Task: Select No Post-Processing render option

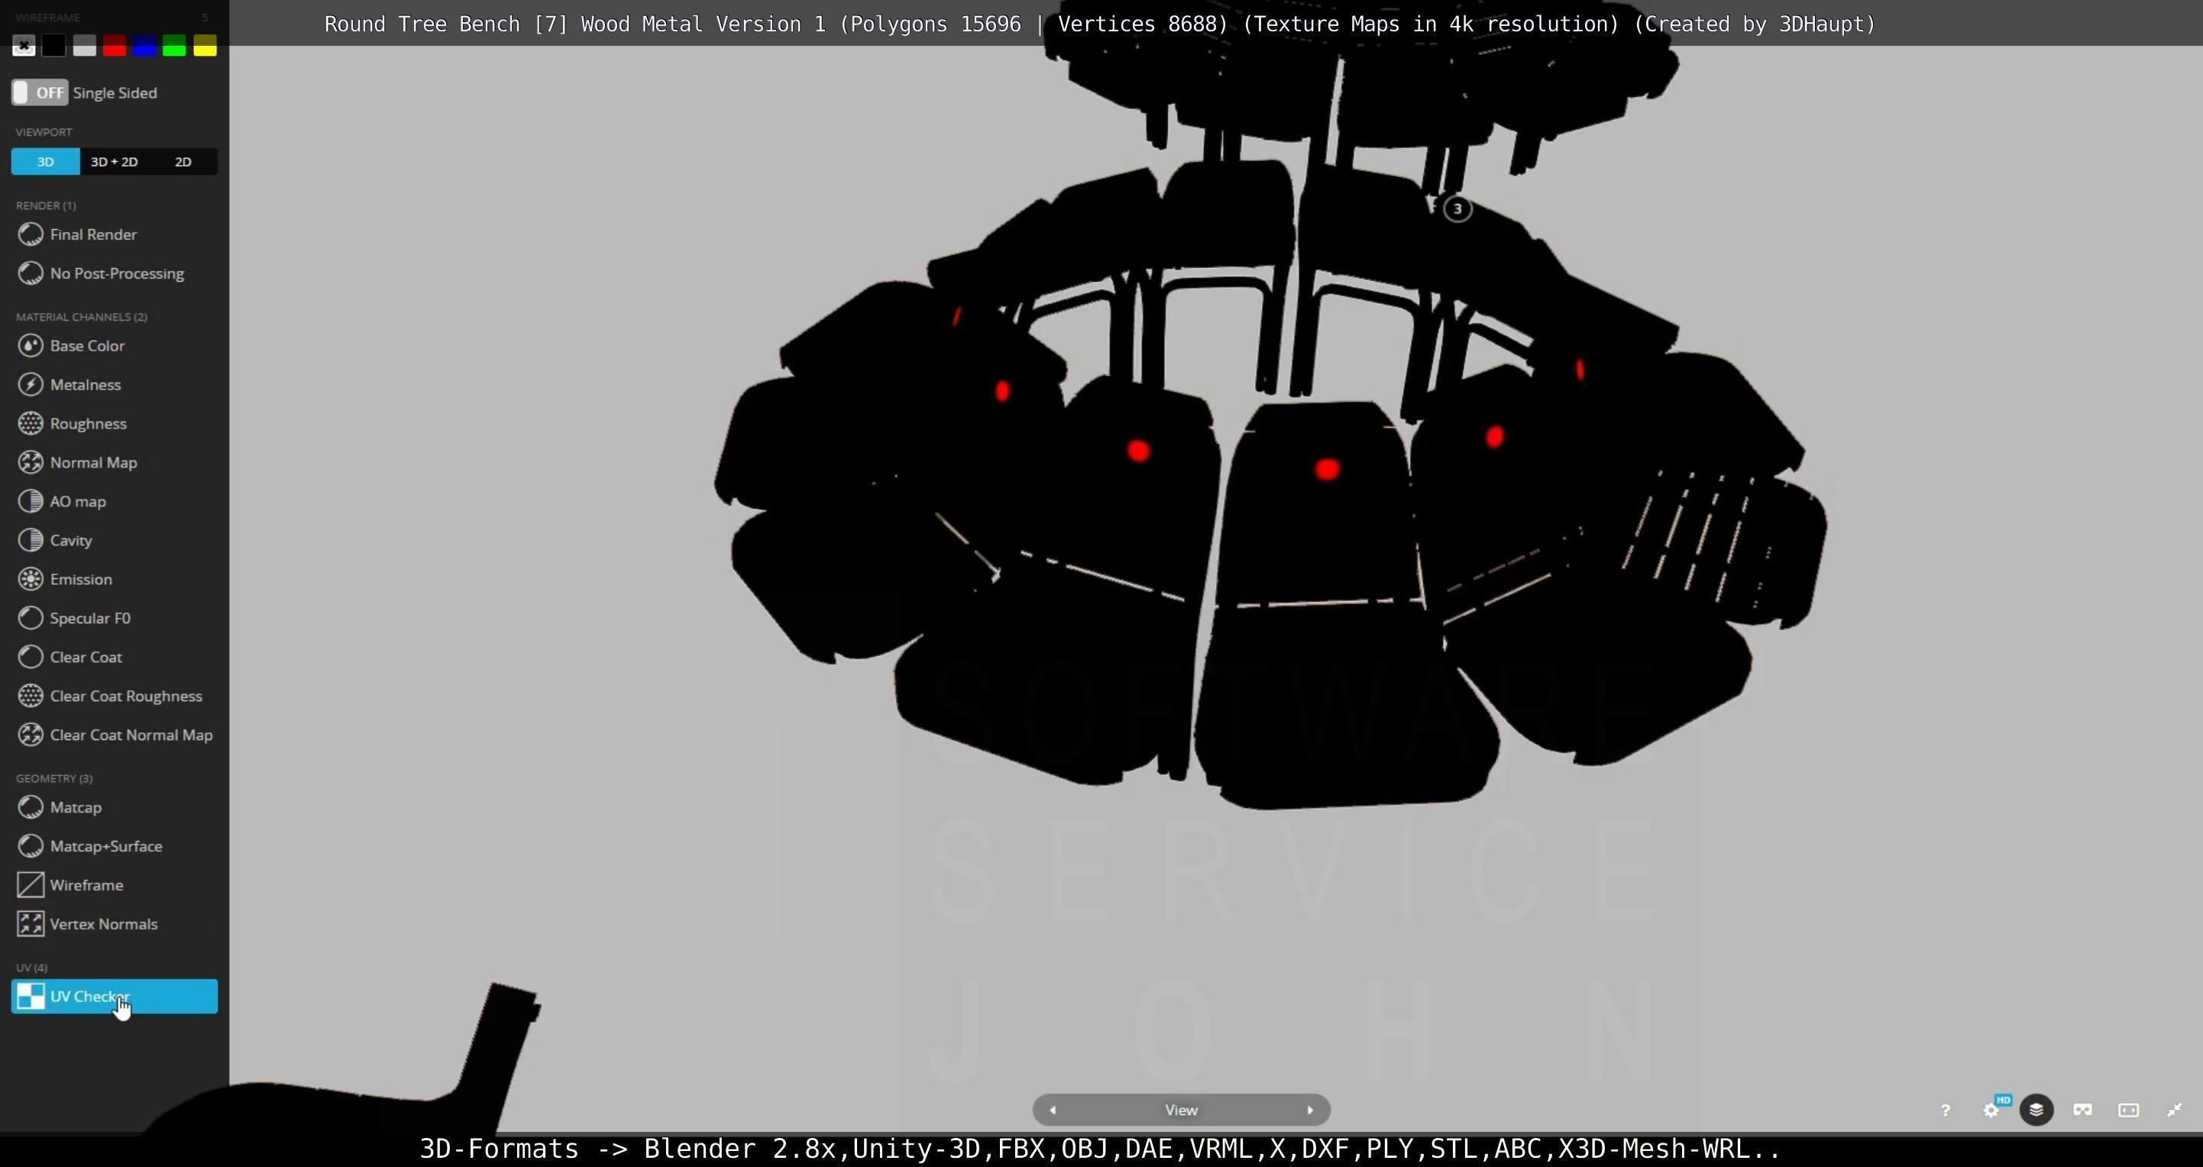Action: tap(116, 273)
